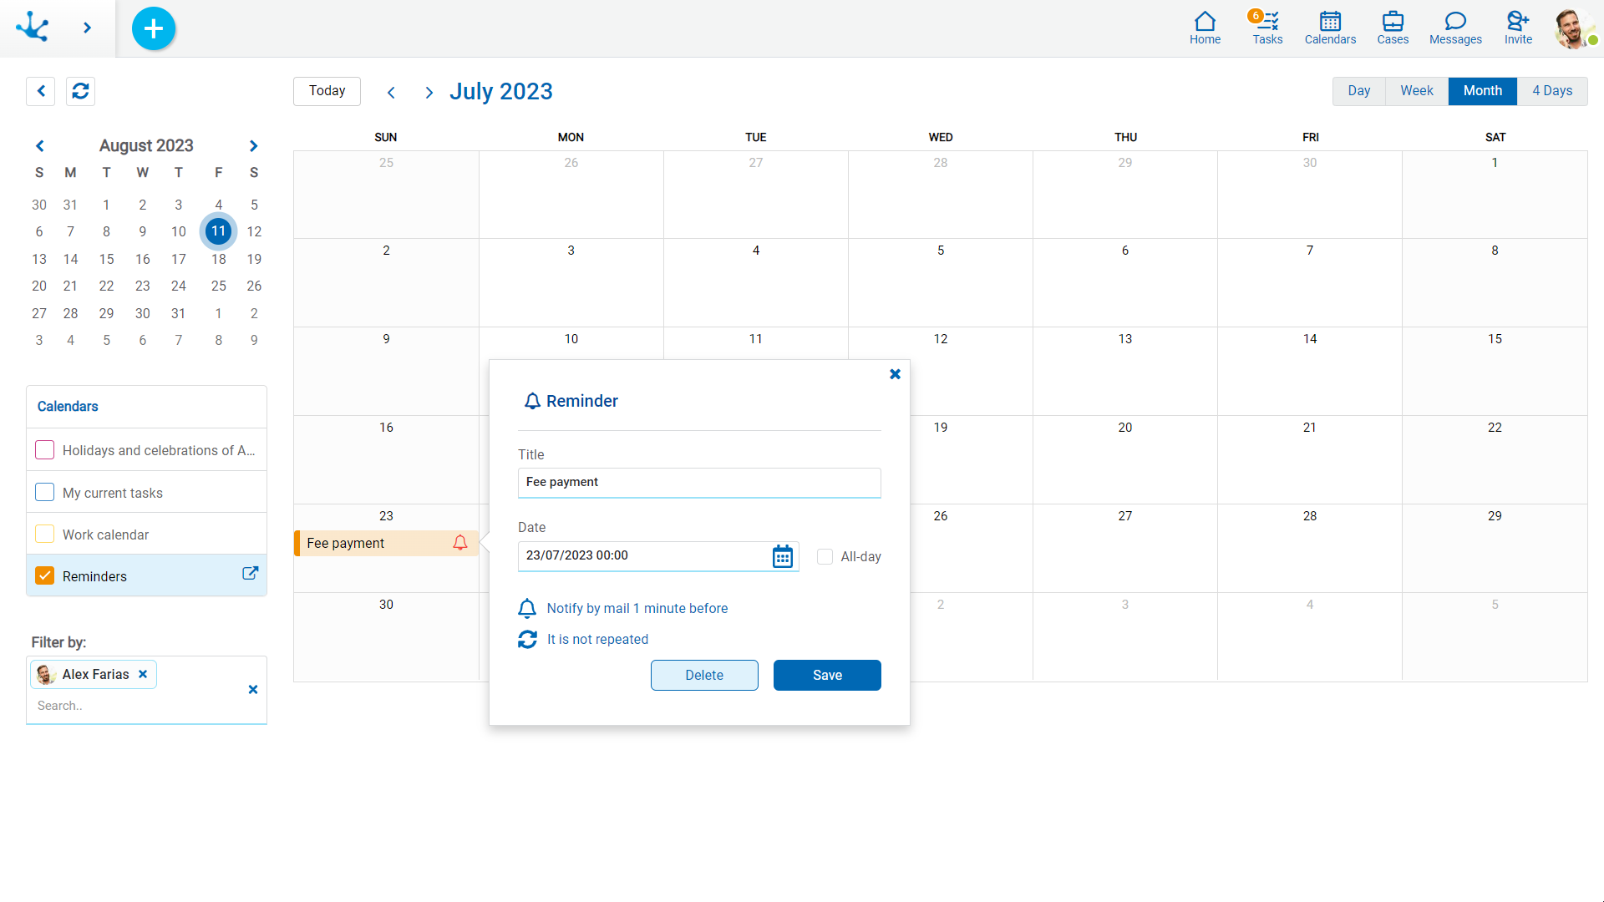Click the Title input field
The width and height of the screenshot is (1604, 902).
point(699,481)
